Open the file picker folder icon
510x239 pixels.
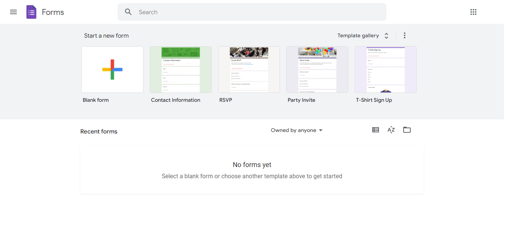coord(407,130)
